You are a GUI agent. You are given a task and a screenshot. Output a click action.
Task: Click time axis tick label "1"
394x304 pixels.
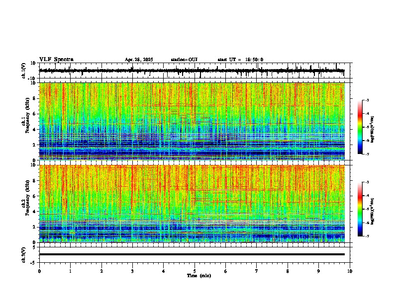pos(70,271)
